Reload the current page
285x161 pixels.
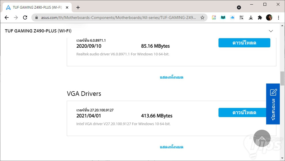click(25, 18)
